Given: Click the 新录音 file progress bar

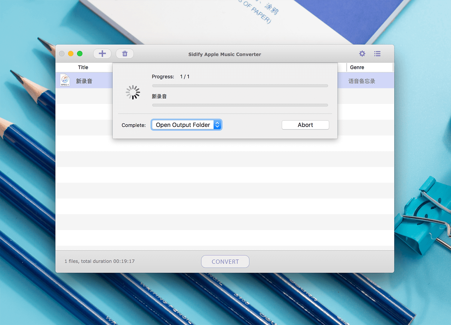Looking at the screenshot, I should point(240,105).
